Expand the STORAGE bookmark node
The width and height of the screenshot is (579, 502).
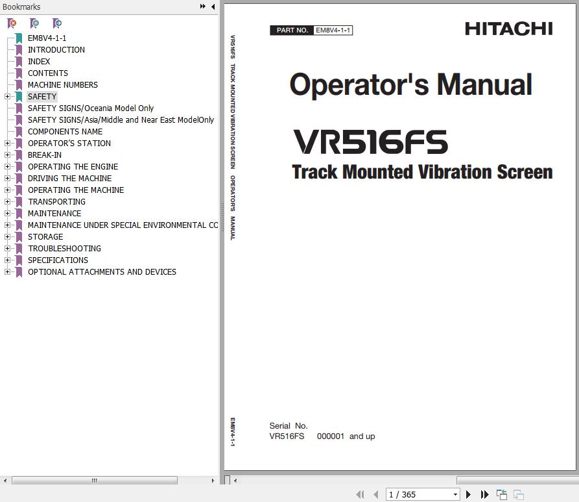[7, 237]
